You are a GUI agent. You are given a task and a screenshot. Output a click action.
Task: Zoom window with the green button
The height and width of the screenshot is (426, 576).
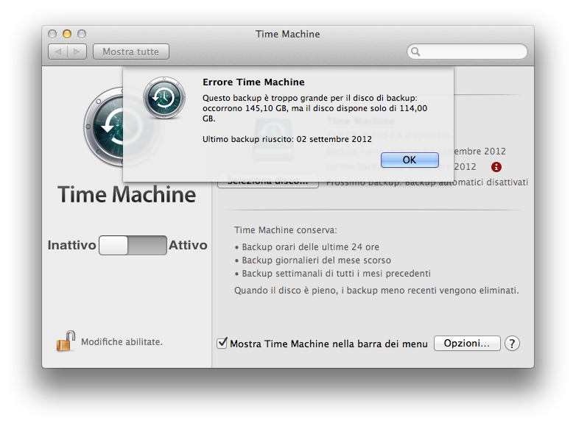click(x=82, y=34)
